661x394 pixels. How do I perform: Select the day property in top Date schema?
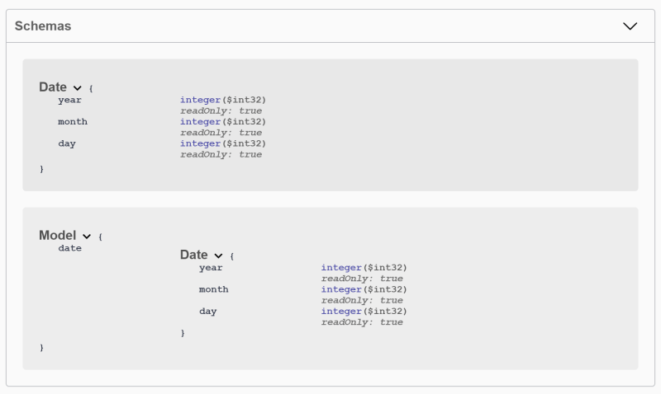[x=66, y=143]
